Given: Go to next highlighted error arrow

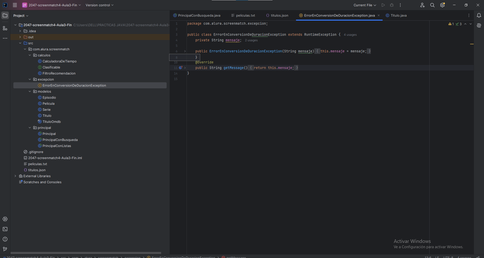Looking at the screenshot, I should (x=471, y=24).
